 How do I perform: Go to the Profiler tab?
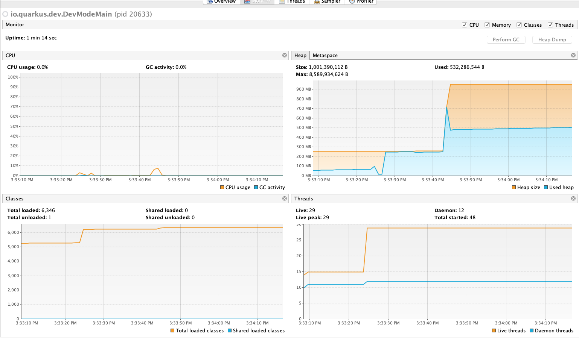tap(361, 2)
